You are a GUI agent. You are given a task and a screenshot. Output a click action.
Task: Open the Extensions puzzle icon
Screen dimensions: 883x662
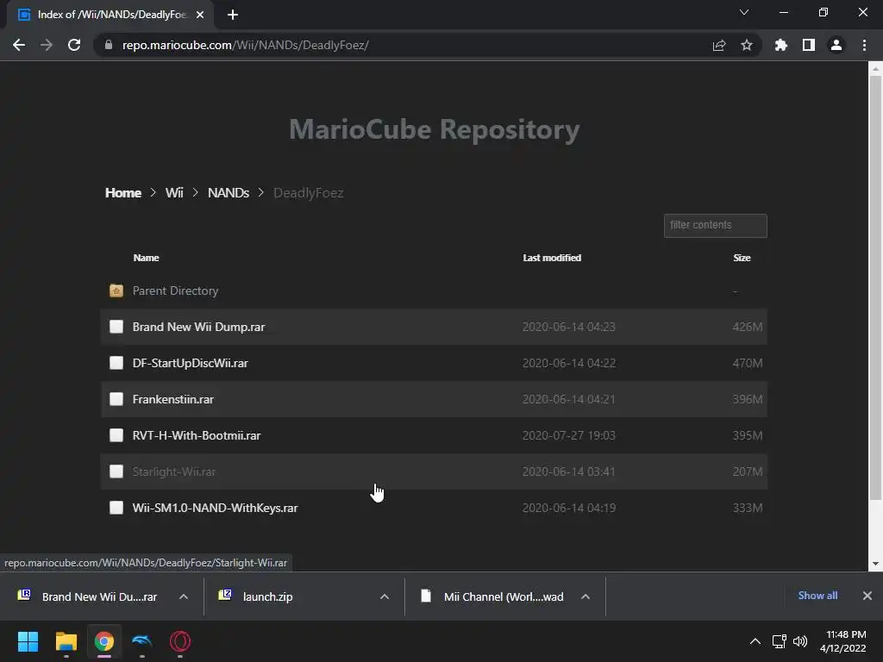[780, 45]
